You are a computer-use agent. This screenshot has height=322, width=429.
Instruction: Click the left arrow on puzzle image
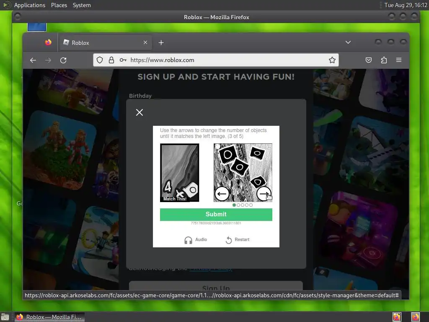pos(222,194)
